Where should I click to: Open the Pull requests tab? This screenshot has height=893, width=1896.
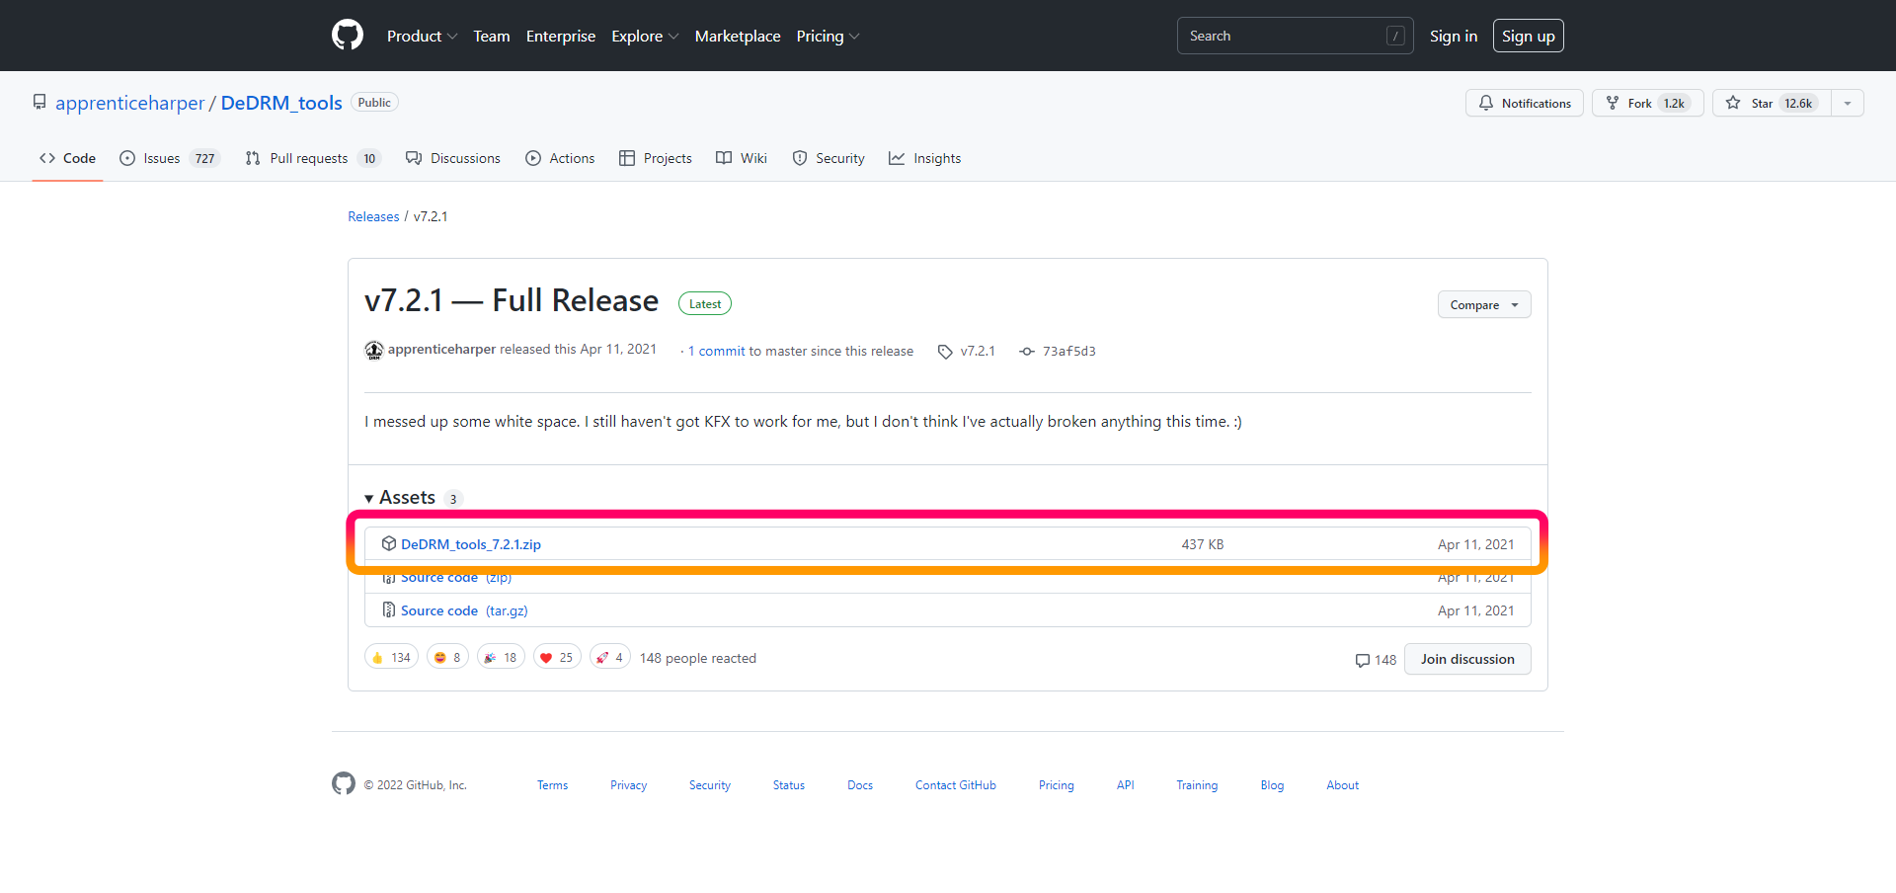tap(313, 158)
